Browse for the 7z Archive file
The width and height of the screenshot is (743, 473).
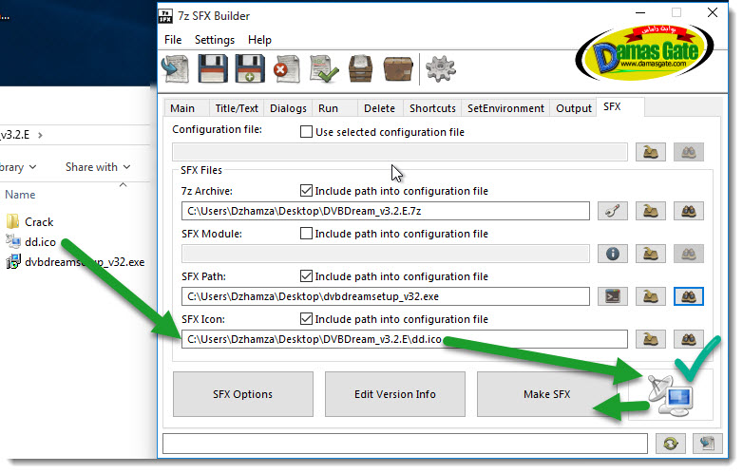651,211
